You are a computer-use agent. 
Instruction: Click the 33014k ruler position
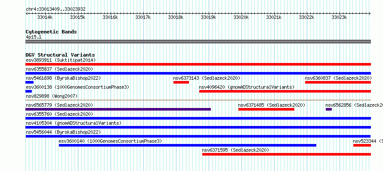pyautogui.click(x=45, y=17)
